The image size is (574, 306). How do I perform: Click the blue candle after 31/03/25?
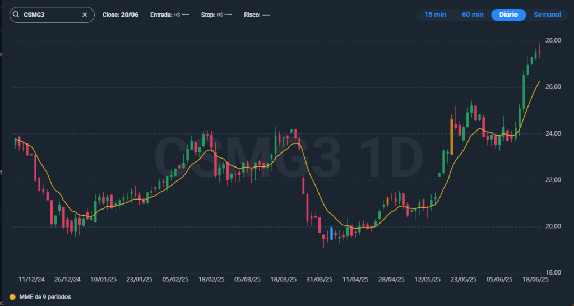tap(332, 234)
